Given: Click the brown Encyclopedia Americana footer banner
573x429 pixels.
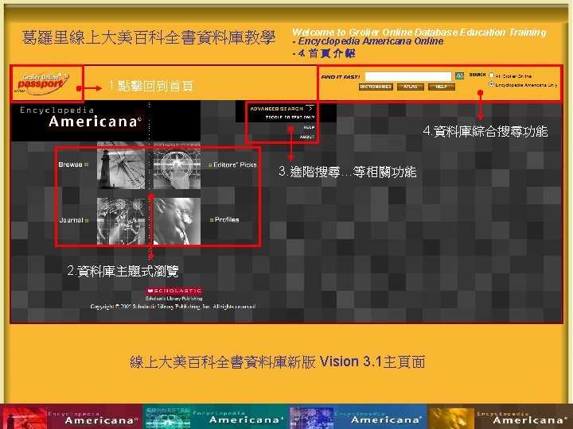Looking at the screenshot, I should pos(500,416).
